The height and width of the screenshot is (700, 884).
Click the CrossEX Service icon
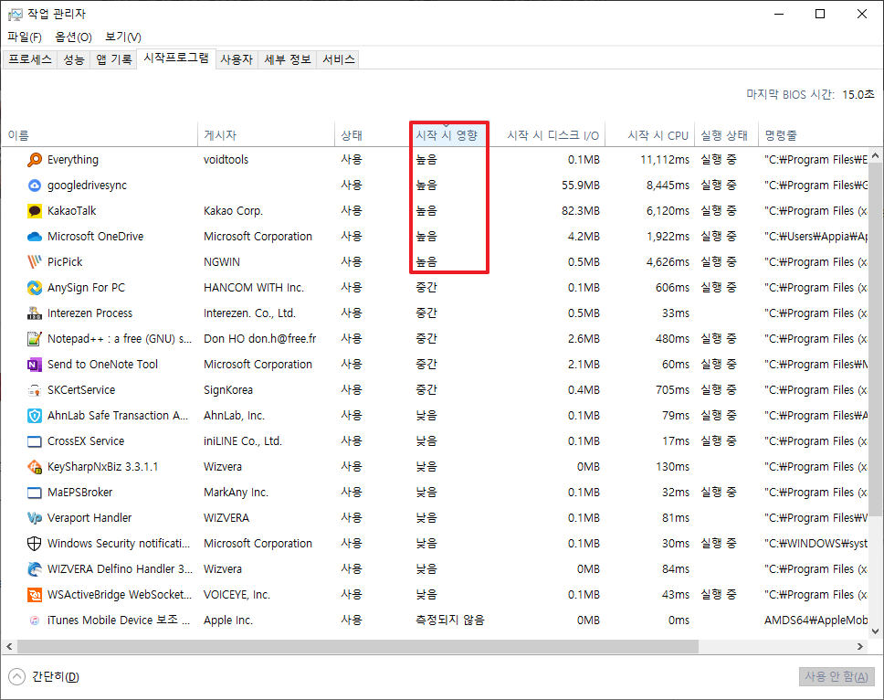[x=35, y=441]
